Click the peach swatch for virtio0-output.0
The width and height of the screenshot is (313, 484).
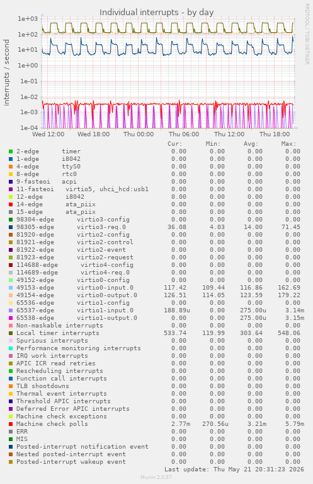[x=11, y=295]
